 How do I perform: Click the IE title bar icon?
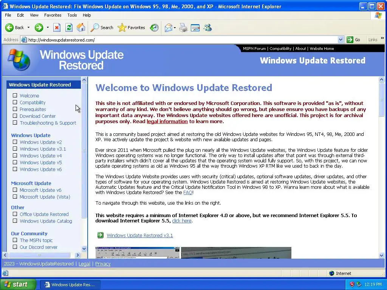pyautogui.click(x=5, y=6)
